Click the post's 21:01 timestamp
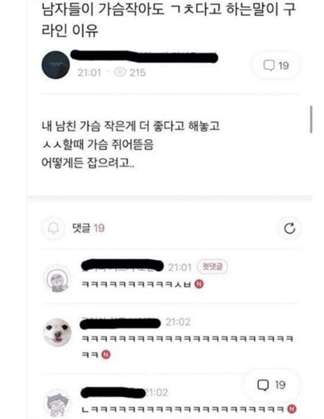Image resolution: width=324 pixels, height=419 pixels. (x=89, y=73)
